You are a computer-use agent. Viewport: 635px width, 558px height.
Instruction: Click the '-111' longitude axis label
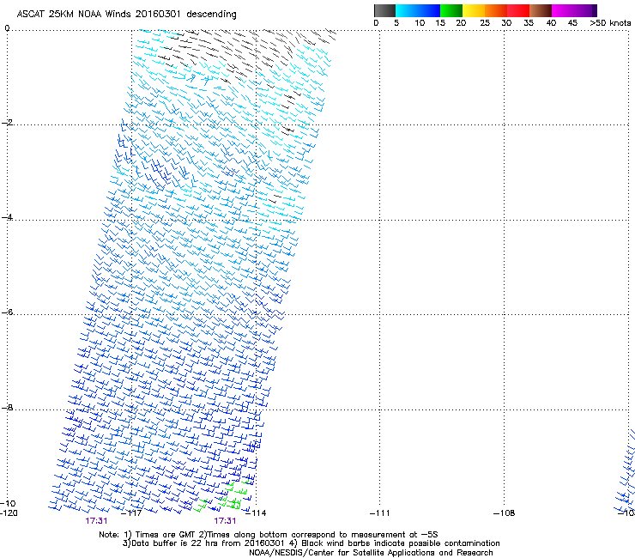pyautogui.click(x=380, y=513)
